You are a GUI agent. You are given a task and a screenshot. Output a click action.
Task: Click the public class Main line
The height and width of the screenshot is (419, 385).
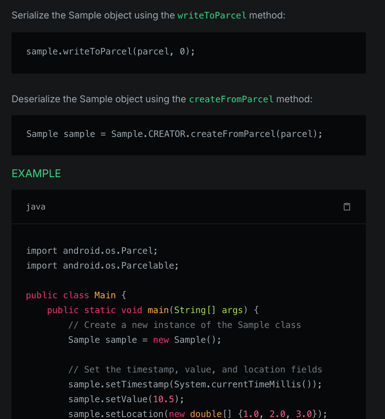coord(76,295)
